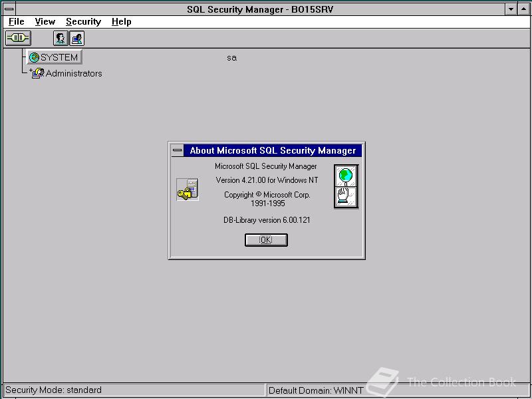This screenshot has width=532, height=399.
Task: Click 'DB-Library version 6.00.121' text
Action: pos(267,220)
